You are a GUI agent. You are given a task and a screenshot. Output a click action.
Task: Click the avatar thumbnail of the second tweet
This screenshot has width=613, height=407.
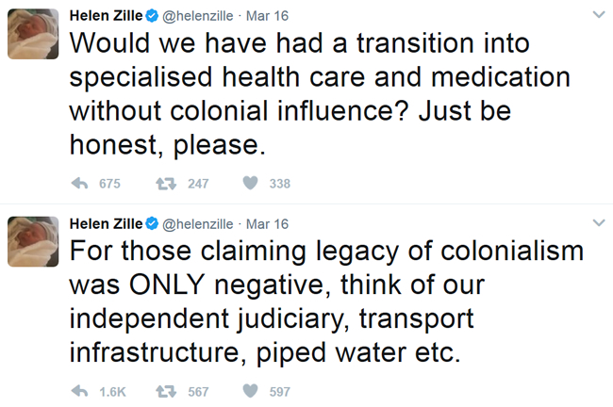tap(33, 242)
